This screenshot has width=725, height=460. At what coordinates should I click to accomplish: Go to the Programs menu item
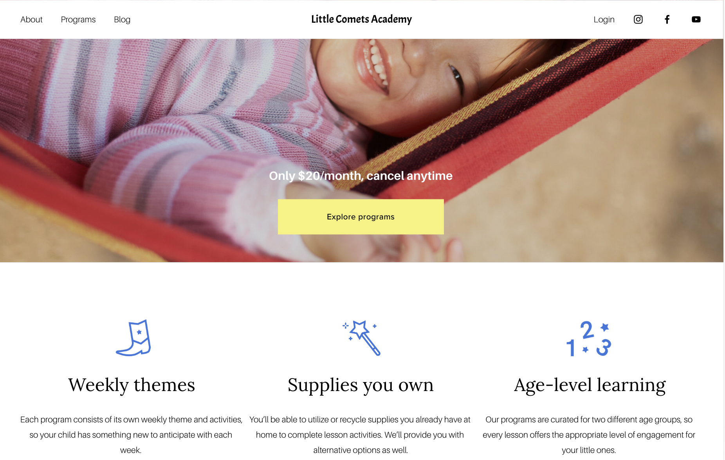(78, 20)
